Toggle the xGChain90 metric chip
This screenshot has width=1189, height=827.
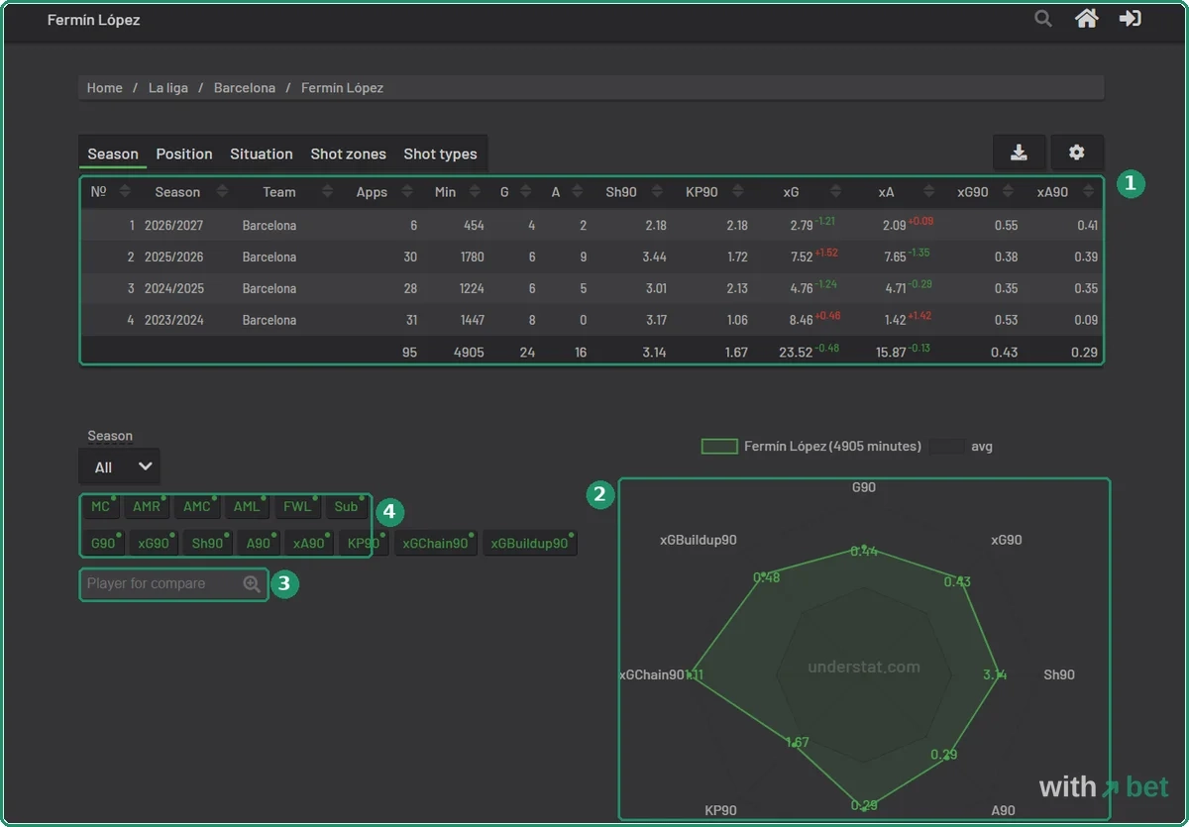(435, 544)
